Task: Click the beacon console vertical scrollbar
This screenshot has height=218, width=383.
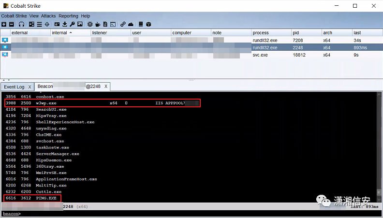Action: 379,146
